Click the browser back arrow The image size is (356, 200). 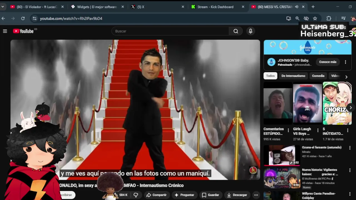(x=3, y=18)
